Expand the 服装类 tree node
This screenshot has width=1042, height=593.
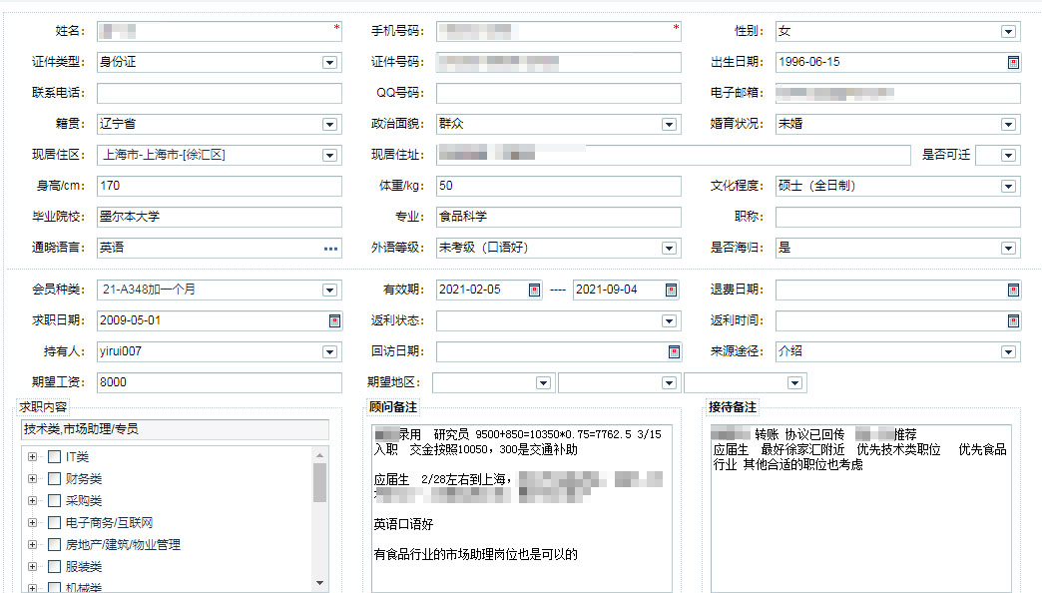coord(32,566)
